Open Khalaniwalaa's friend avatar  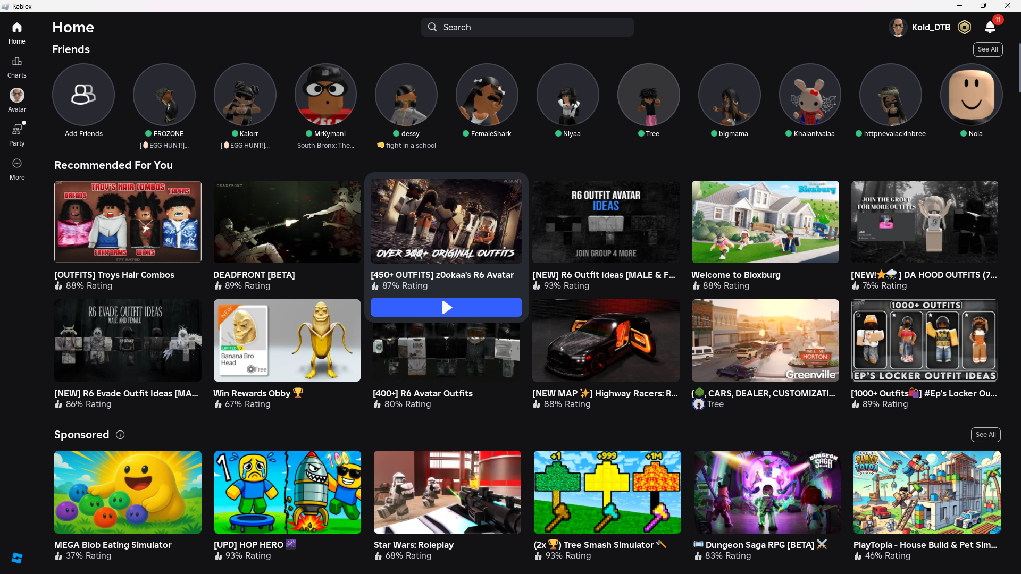pos(810,95)
